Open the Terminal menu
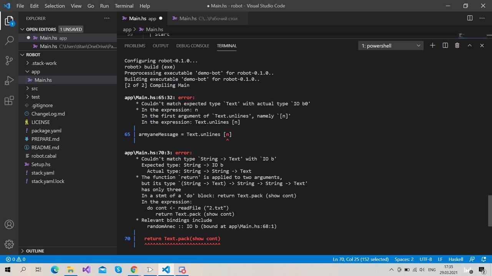 tap(124, 6)
